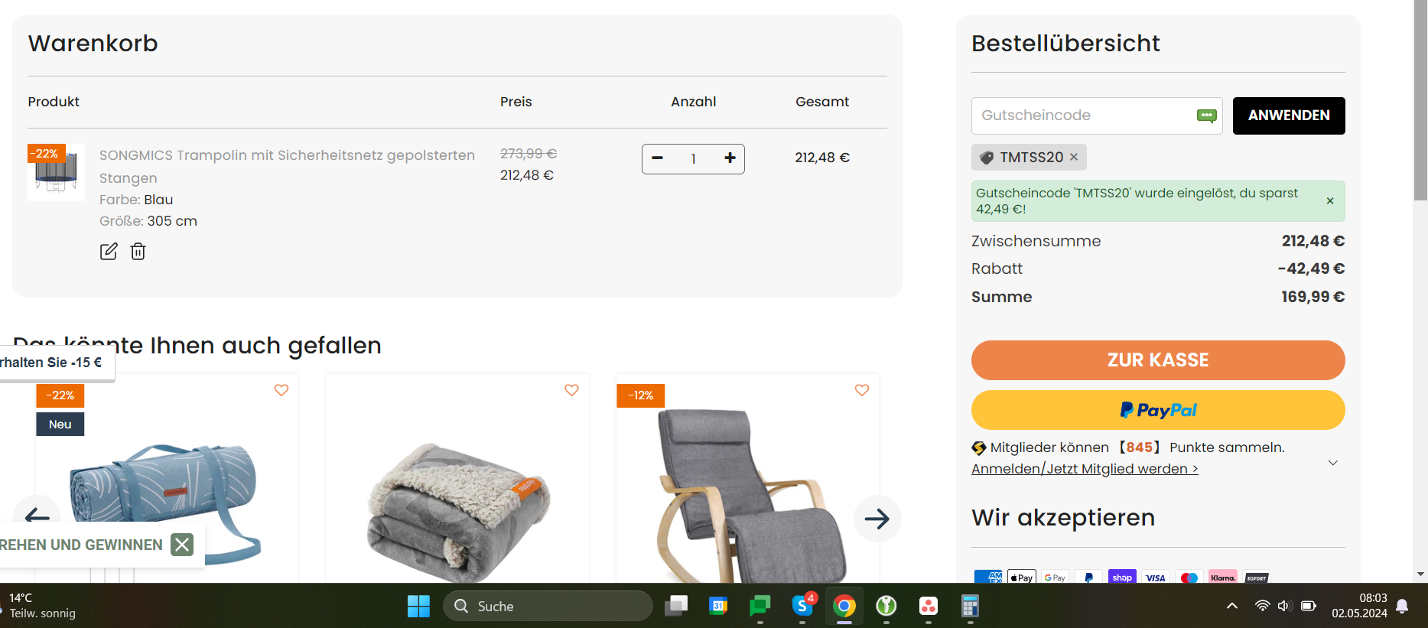The height and width of the screenshot is (628, 1428).
Task: Remove the TMTSS20 coupon tag
Action: [1074, 157]
